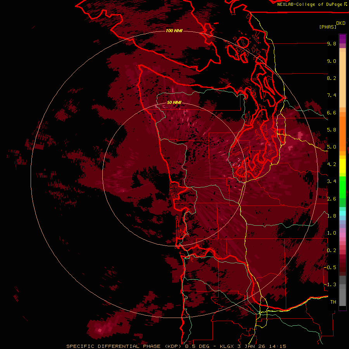Click the 0.2 value on color scale
Viewport: 349px width, 349px height.
click(332, 251)
